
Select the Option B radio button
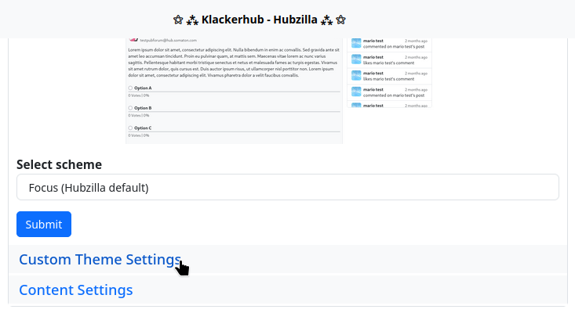pyautogui.click(x=130, y=108)
